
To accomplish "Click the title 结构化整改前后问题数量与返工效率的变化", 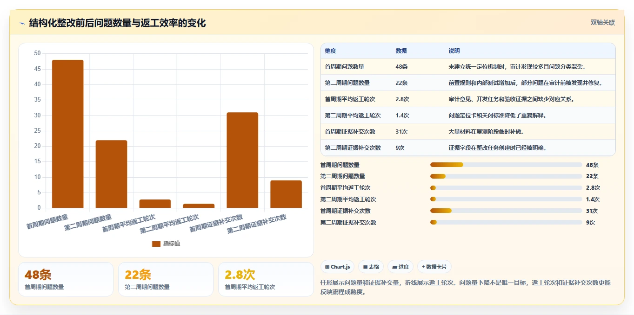I will tap(117, 23).
